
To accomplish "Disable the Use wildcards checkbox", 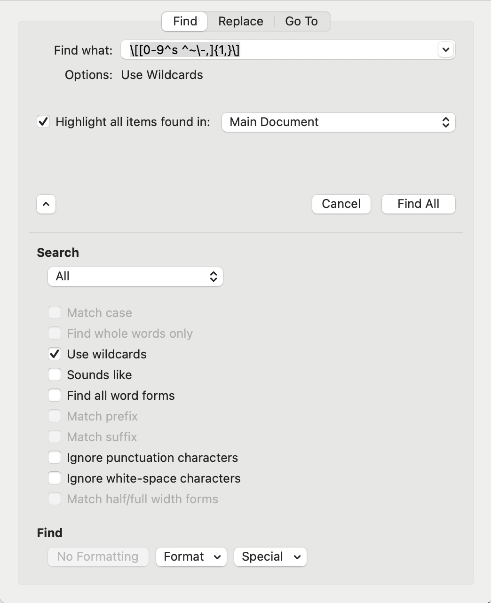I will (x=55, y=354).
